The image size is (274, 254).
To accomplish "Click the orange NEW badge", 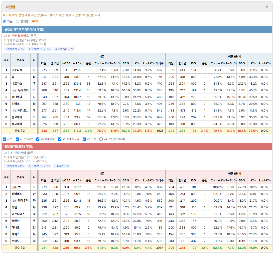I will tap(35, 21).
